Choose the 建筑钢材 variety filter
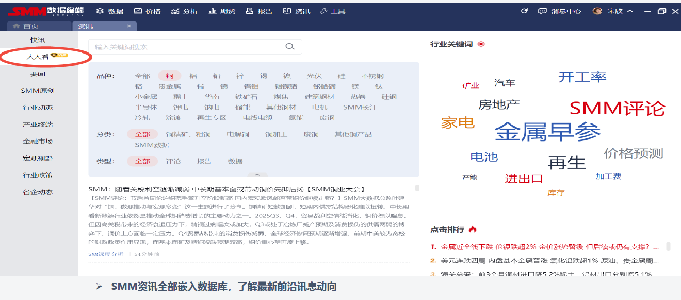 coord(320,97)
